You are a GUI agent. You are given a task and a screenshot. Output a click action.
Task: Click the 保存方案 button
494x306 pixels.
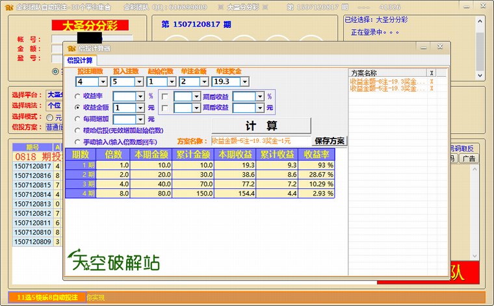(x=330, y=141)
